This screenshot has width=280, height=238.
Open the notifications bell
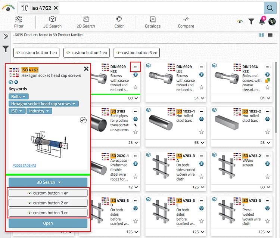pyautogui.click(x=262, y=21)
